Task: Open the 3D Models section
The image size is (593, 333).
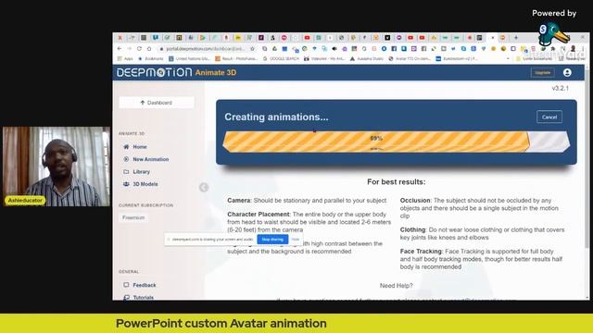Action: click(x=145, y=184)
